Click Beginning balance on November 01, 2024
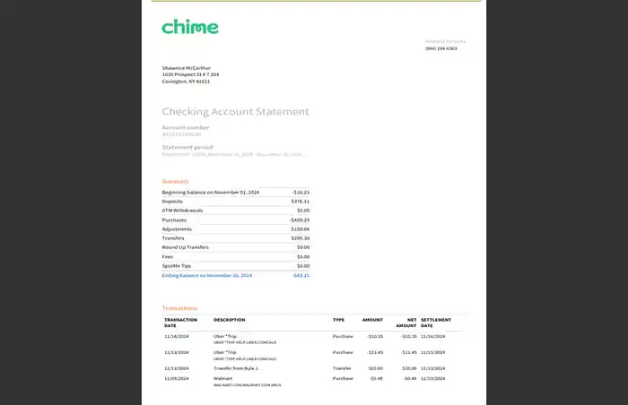The width and height of the screenshot is (628, 405). tap(210, 193)
